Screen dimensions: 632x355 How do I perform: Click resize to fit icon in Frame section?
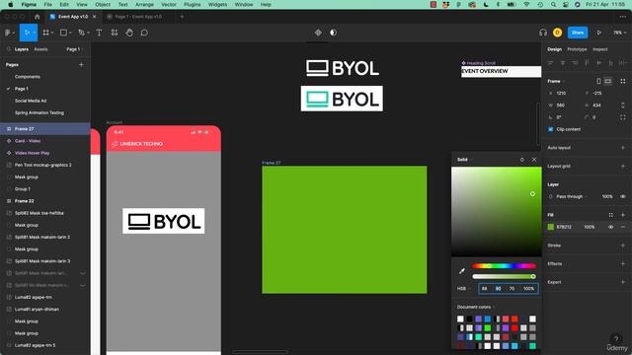(623, 81)
